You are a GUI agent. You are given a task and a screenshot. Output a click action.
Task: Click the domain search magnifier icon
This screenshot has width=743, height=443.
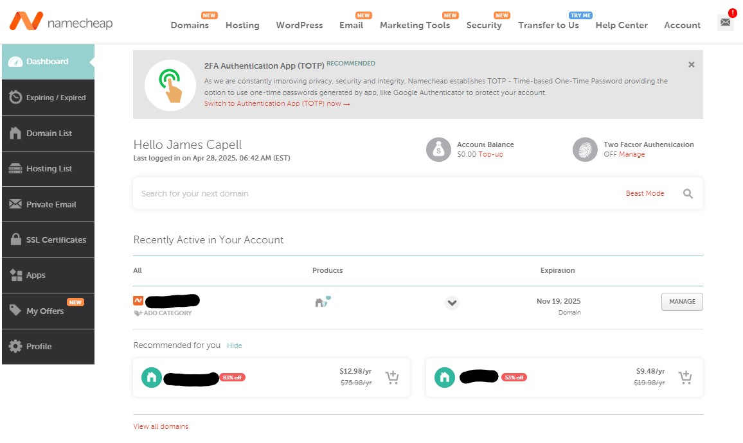688,193
